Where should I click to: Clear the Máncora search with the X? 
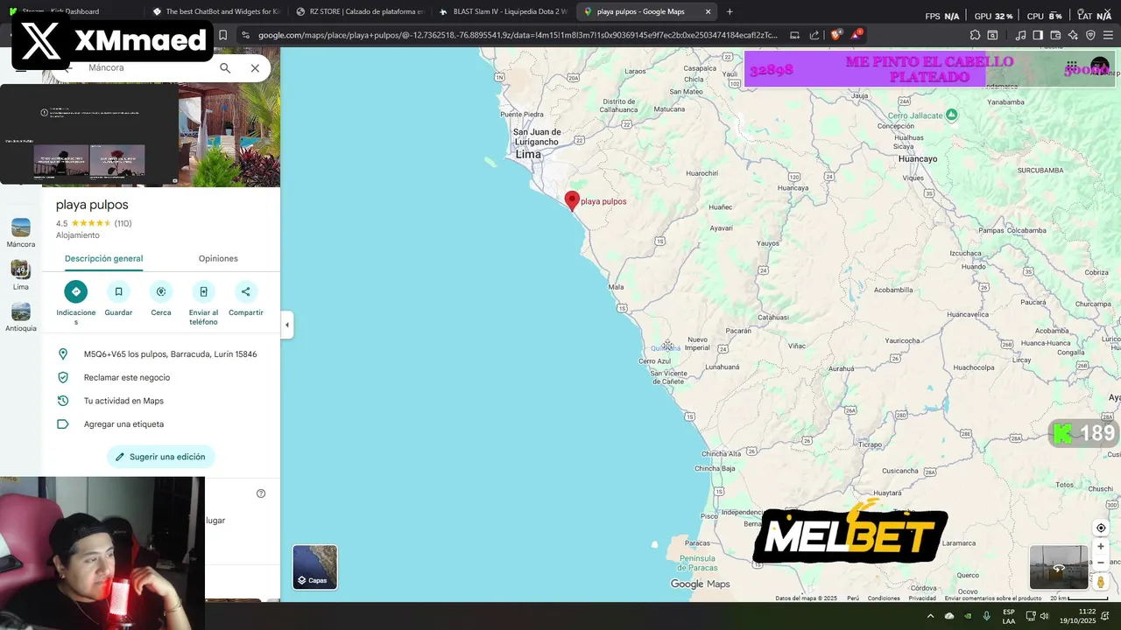[x=255, y=67]
